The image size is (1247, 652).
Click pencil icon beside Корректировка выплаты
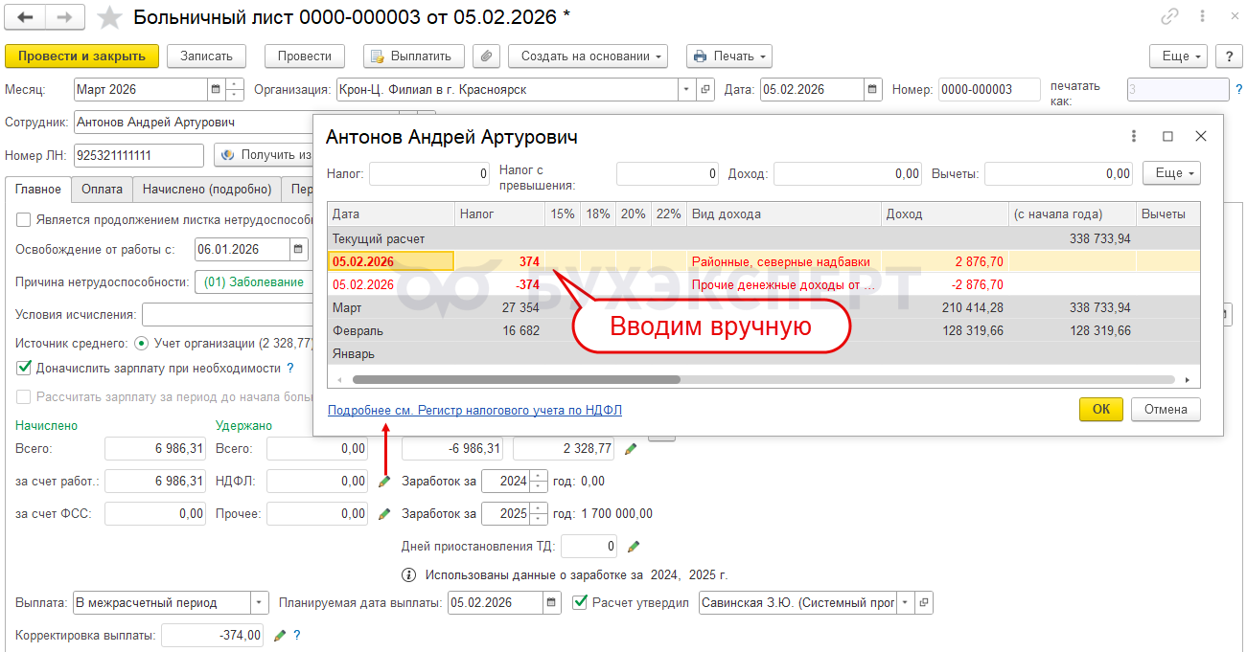click(280, 635)
